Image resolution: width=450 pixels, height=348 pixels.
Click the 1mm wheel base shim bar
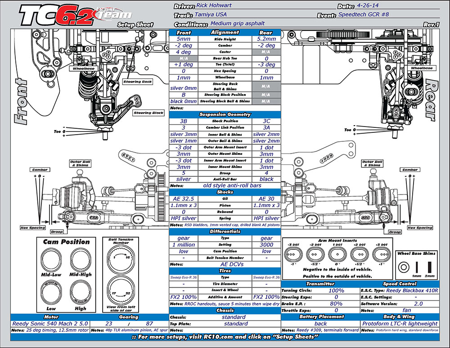417,267
